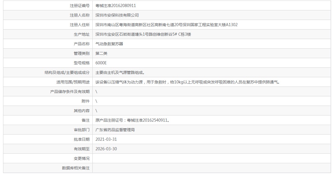335x175 pixels.
Task: Click the label '产品储存条件及有效期'
Action: point(70,92)
